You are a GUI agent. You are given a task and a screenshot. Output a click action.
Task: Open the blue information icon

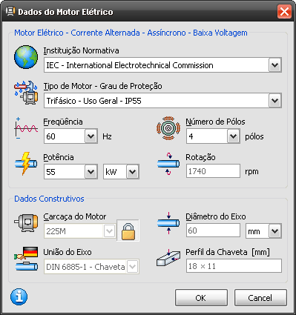pyautogui.click(x=19, y=296)
